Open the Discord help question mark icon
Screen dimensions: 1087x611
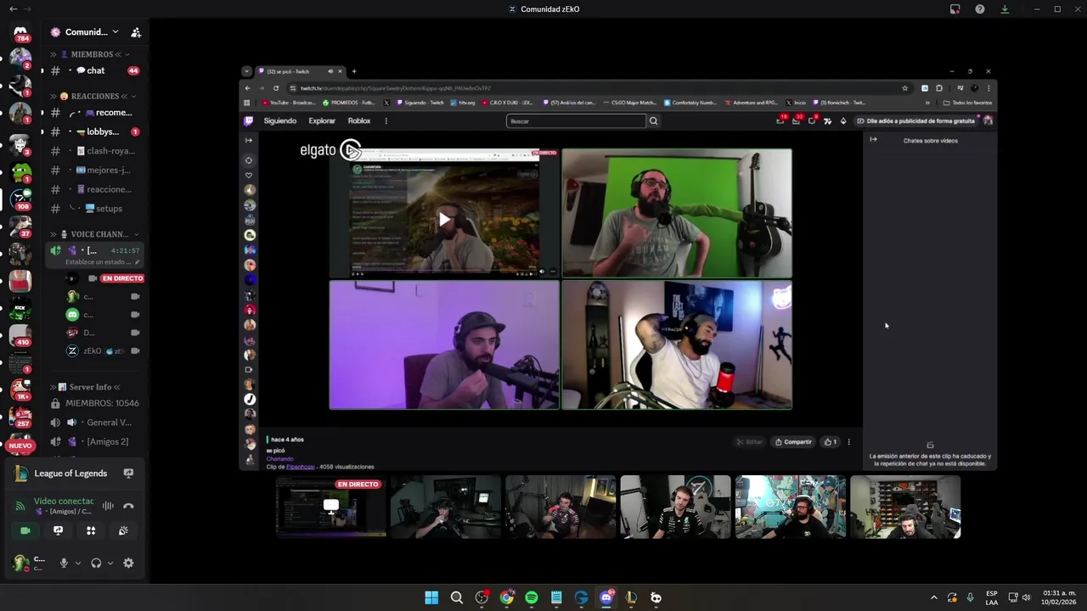(x=980, y=9)
